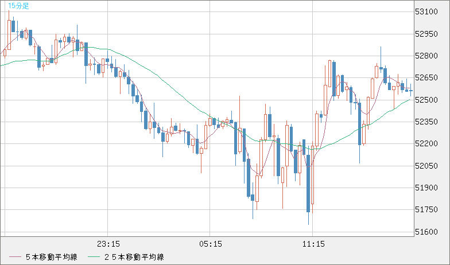Viewport: 450px width, 265px height.
Task: Click the 52950 price axis label
Action: [426, 34]
